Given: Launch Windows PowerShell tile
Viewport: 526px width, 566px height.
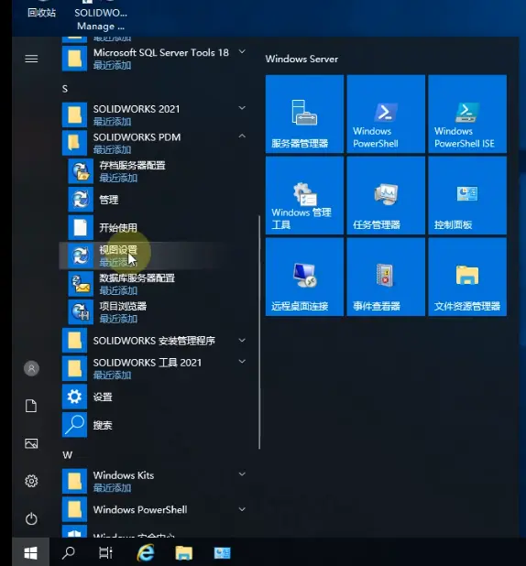Looking at the screenshot, I should tap(386, 114).
